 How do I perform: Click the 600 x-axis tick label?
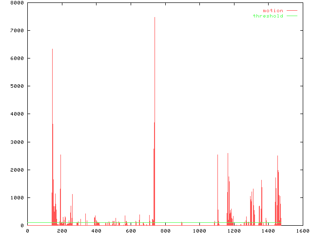(x=130, y=231)
